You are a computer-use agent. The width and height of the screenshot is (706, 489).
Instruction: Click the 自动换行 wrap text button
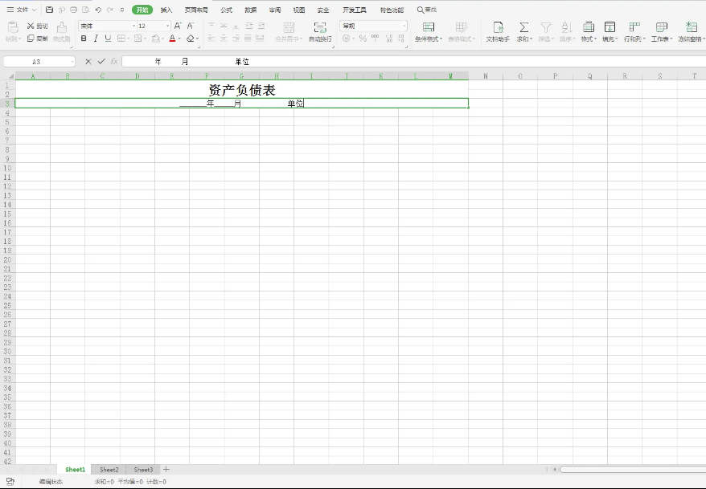320,32
